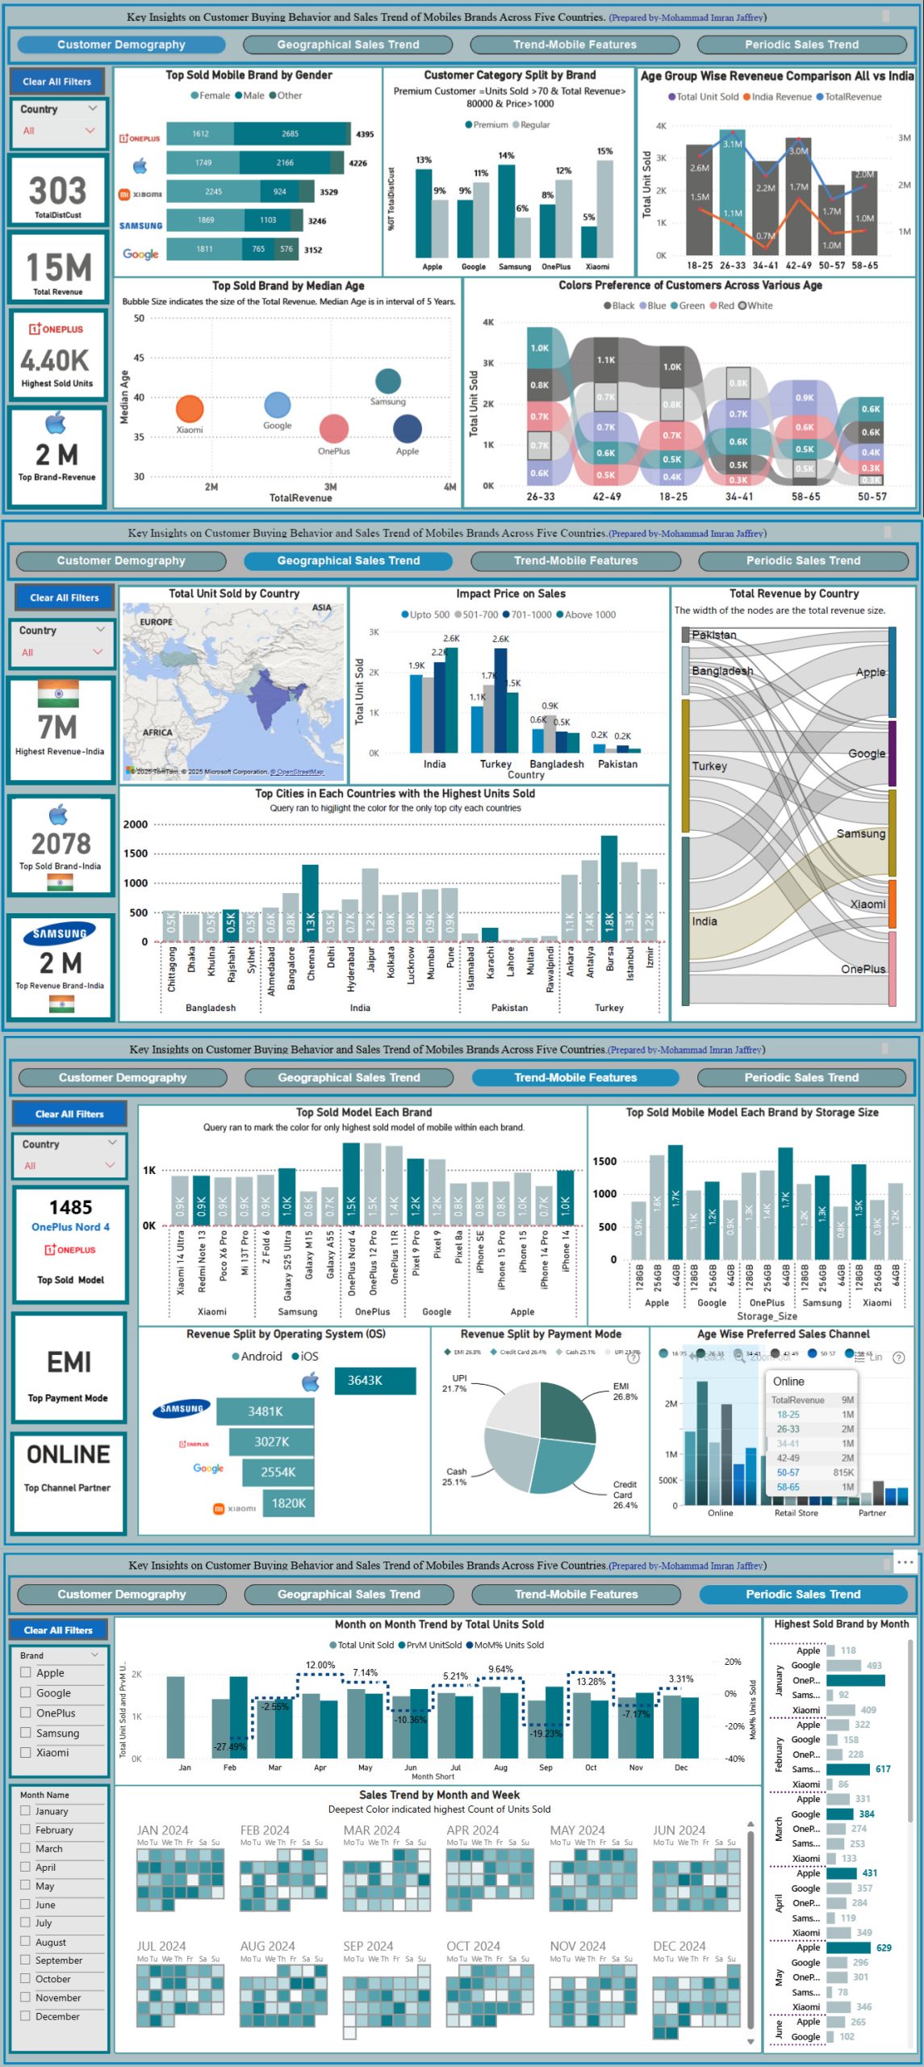The width and height of the screenshot is (924, 2067).
Task: Open Customer Demography tab on Geographical Sales page
Action: [x=121, y=560]
